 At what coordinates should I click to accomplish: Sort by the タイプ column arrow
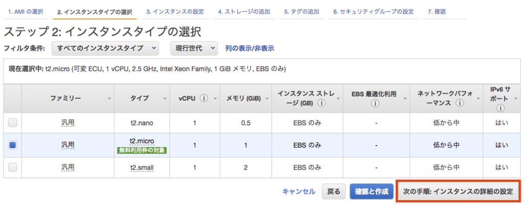click(x=165, y=98)
